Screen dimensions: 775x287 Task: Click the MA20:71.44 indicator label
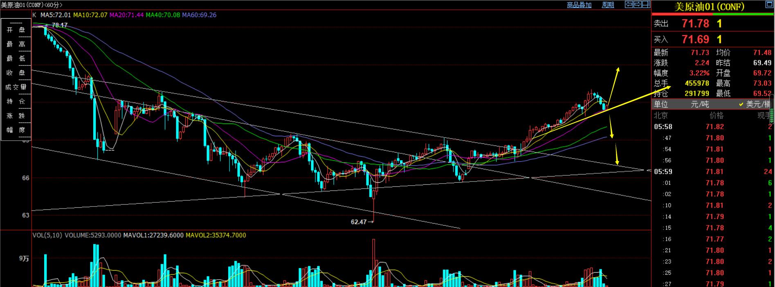[x=127, y=15]
